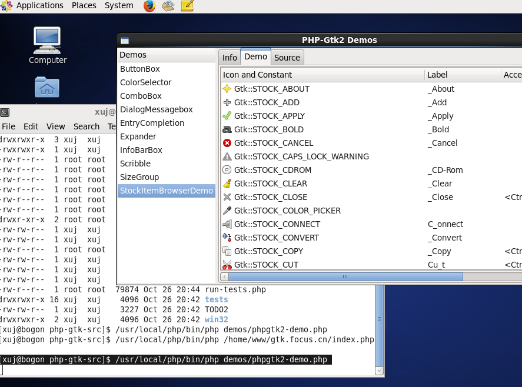Click the STOCK_ABOUT star icon

[x=227, y=89]
